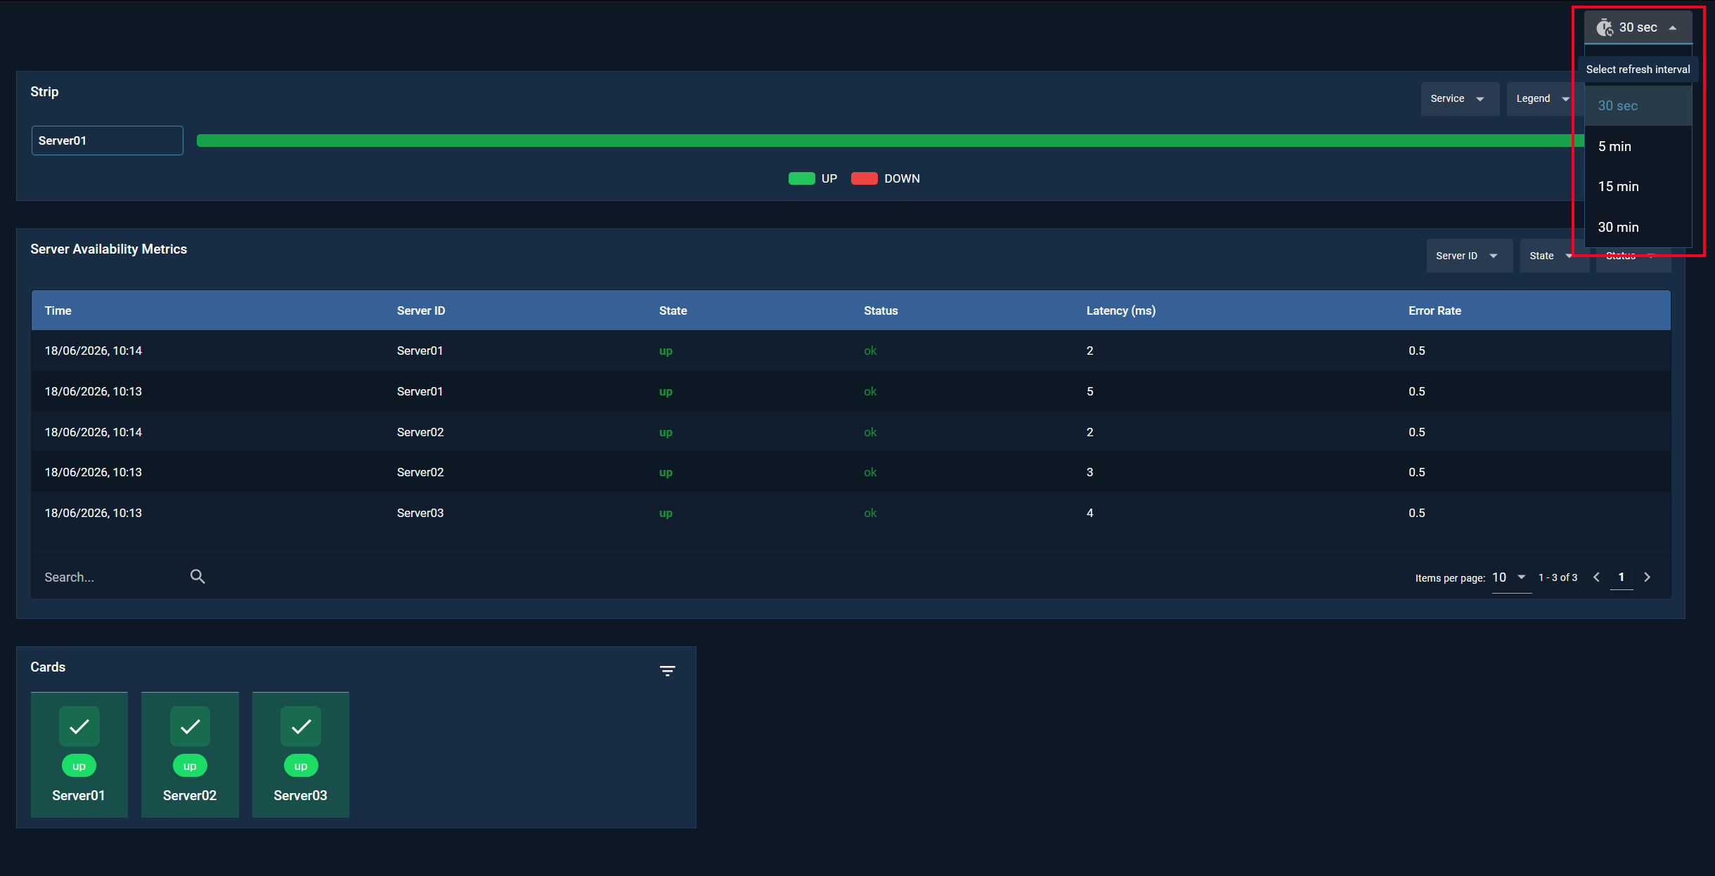Toggle the red DOWN legend swatch

[x=864, y=178]
